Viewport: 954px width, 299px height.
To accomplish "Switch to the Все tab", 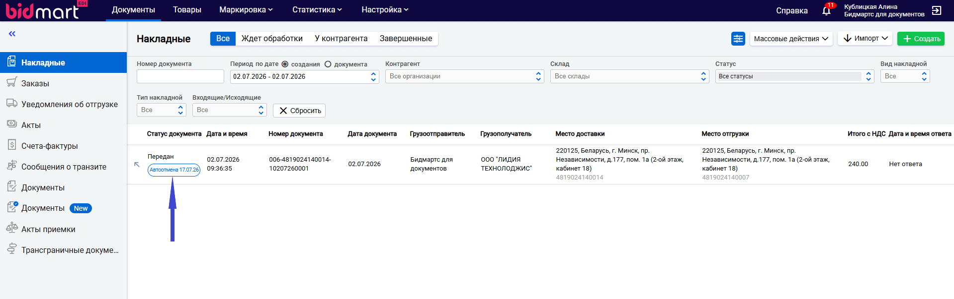I will coord(223,39).
